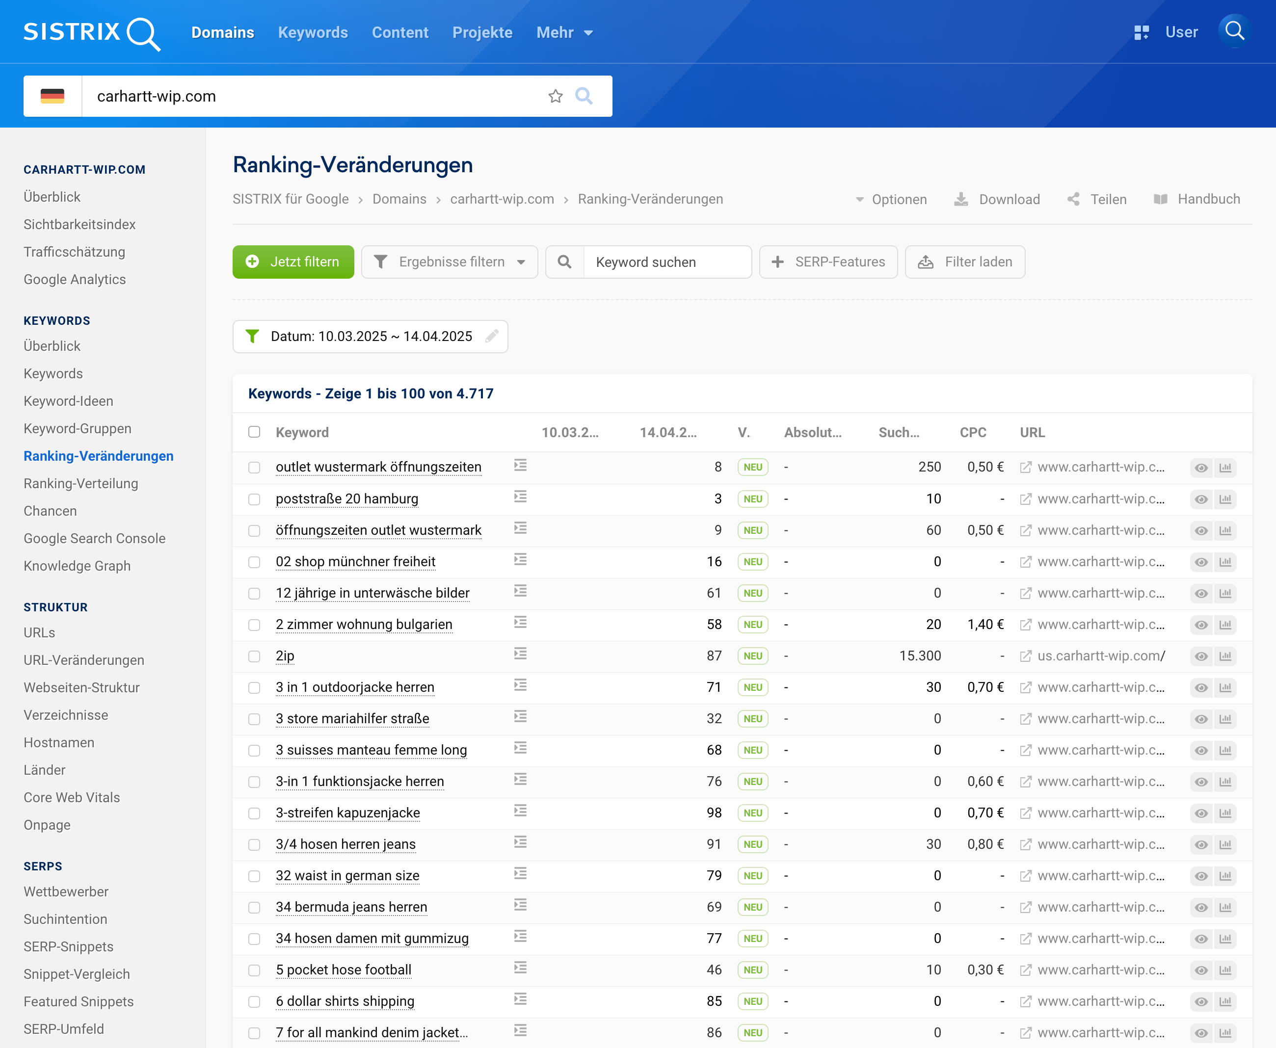
Task: Edit the Datum filter with pencil icon
Action: pos(492,336)
